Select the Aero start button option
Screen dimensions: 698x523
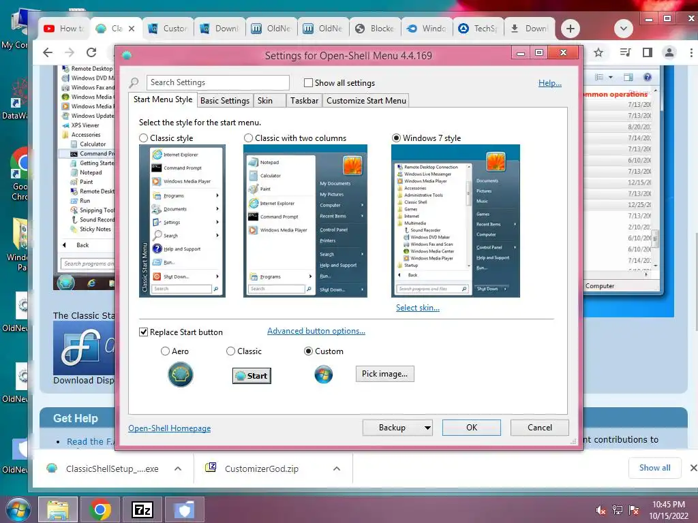pyautogui.click(x=165, y=351)
